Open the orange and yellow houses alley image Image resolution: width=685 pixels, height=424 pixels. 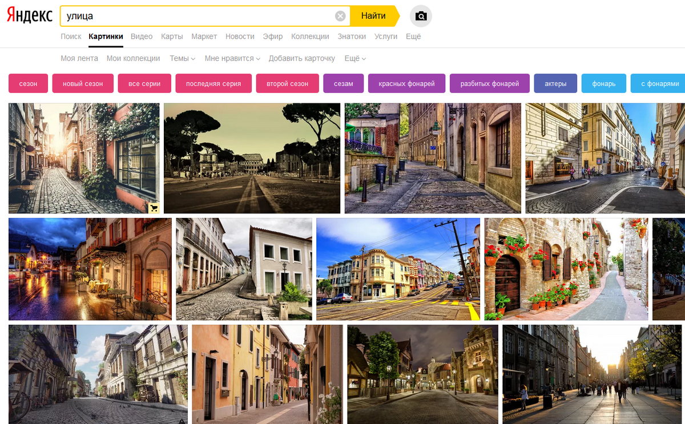[x=268, y=374]
